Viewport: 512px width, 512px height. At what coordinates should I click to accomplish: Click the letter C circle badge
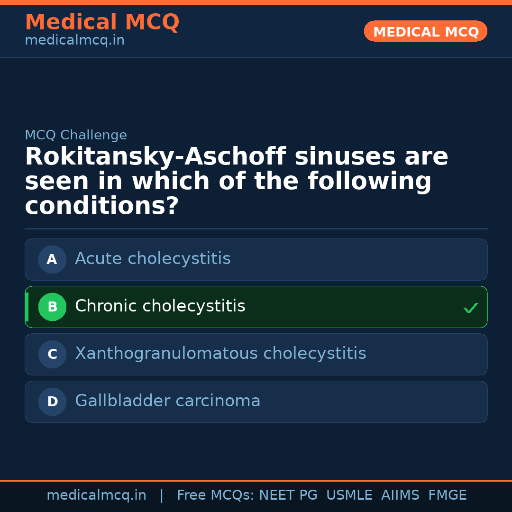[52, 354]
